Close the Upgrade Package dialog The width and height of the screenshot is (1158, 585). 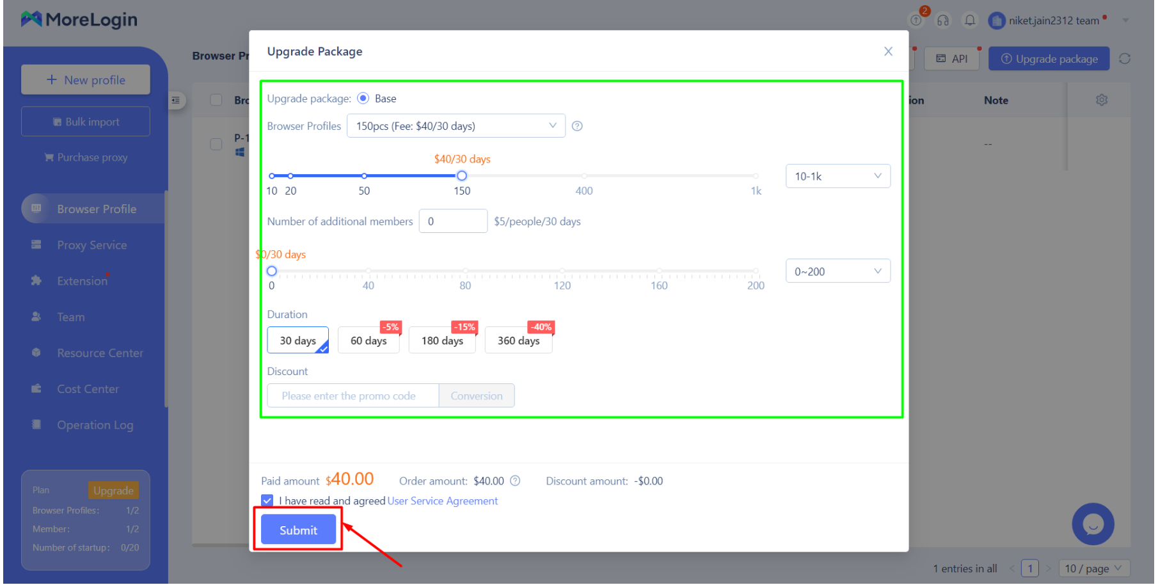[888, 51]
